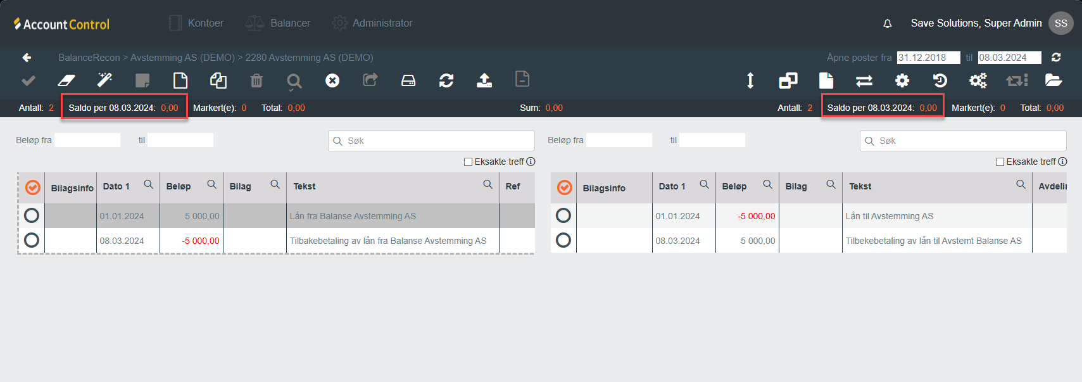Open the notification bell

click(x=888, y=23)
